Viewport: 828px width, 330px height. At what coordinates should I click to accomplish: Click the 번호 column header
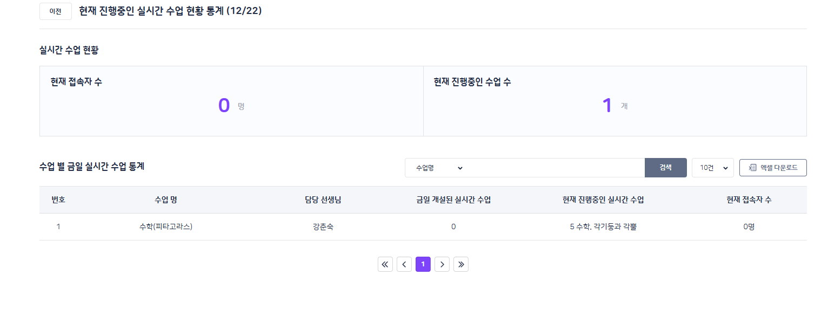click(58, 200)
